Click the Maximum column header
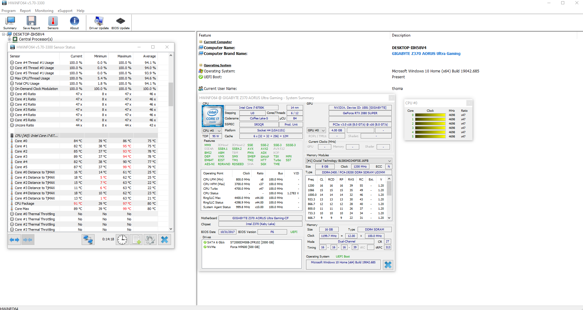Image resolution: width=583 pixels, height=310 pixels. [x=124, y=56]
